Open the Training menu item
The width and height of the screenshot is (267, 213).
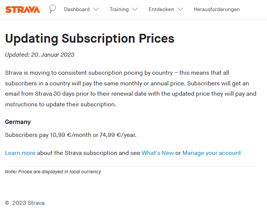(119, 9)
